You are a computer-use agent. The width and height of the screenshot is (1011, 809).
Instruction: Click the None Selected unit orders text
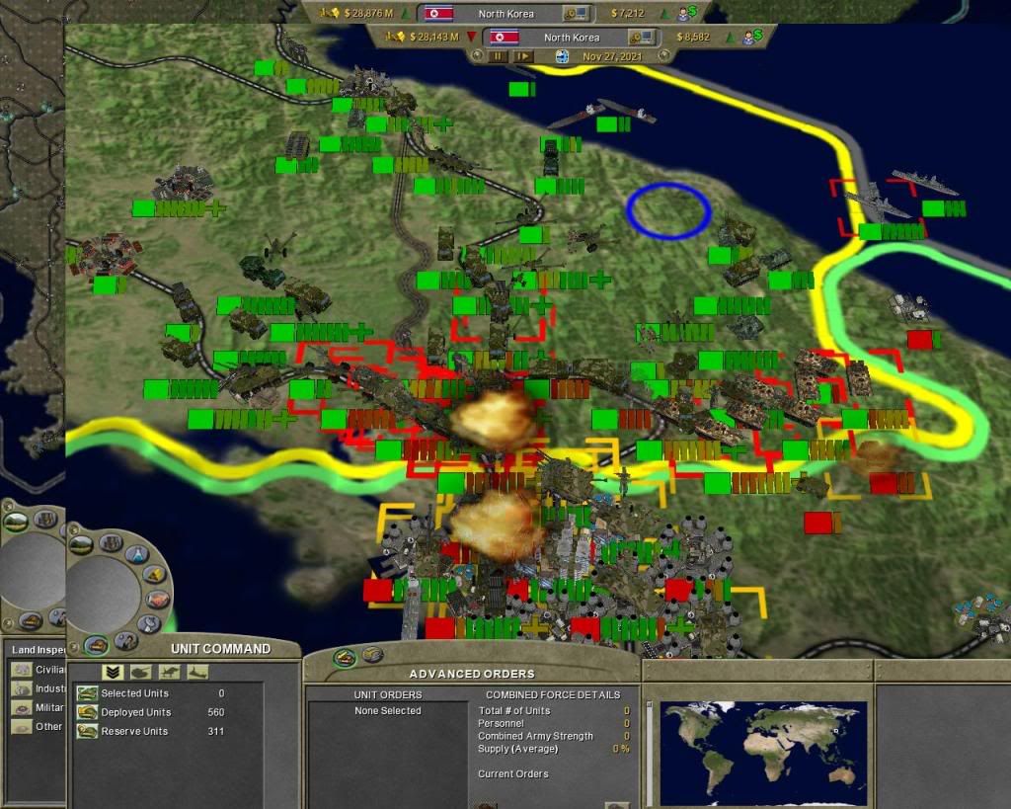click(387, 710)
